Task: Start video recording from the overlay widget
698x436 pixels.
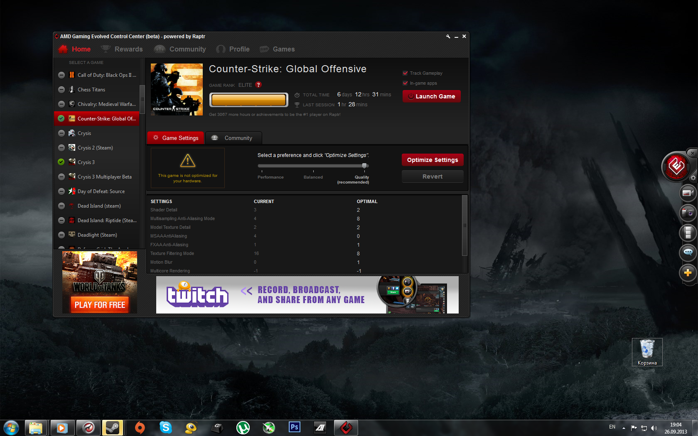Action: coord(688,193)
